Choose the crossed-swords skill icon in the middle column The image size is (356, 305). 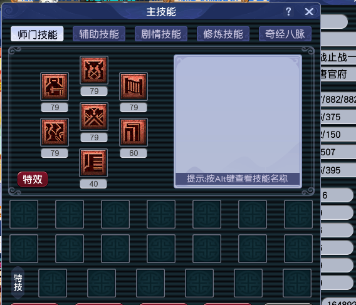tap(94, 116)
